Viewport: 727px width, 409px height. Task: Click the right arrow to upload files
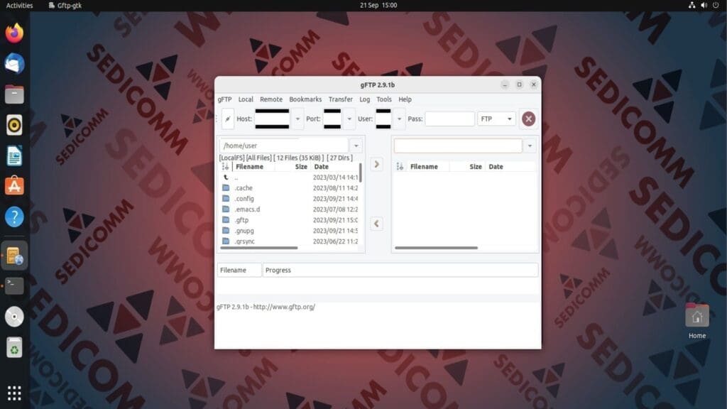pyautogui.click(x=376, y=164)
